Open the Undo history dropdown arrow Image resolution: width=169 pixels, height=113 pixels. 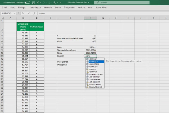coord(40,3)
